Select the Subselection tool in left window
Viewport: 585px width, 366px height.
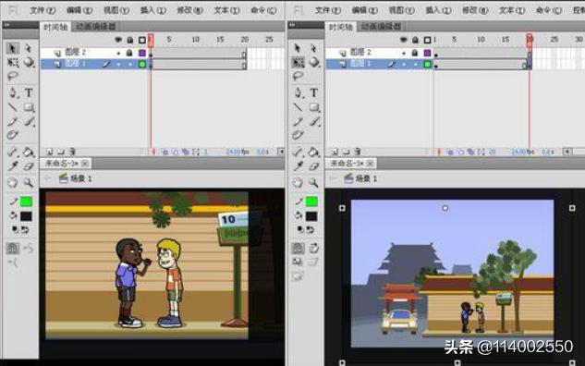click(29, 48)
